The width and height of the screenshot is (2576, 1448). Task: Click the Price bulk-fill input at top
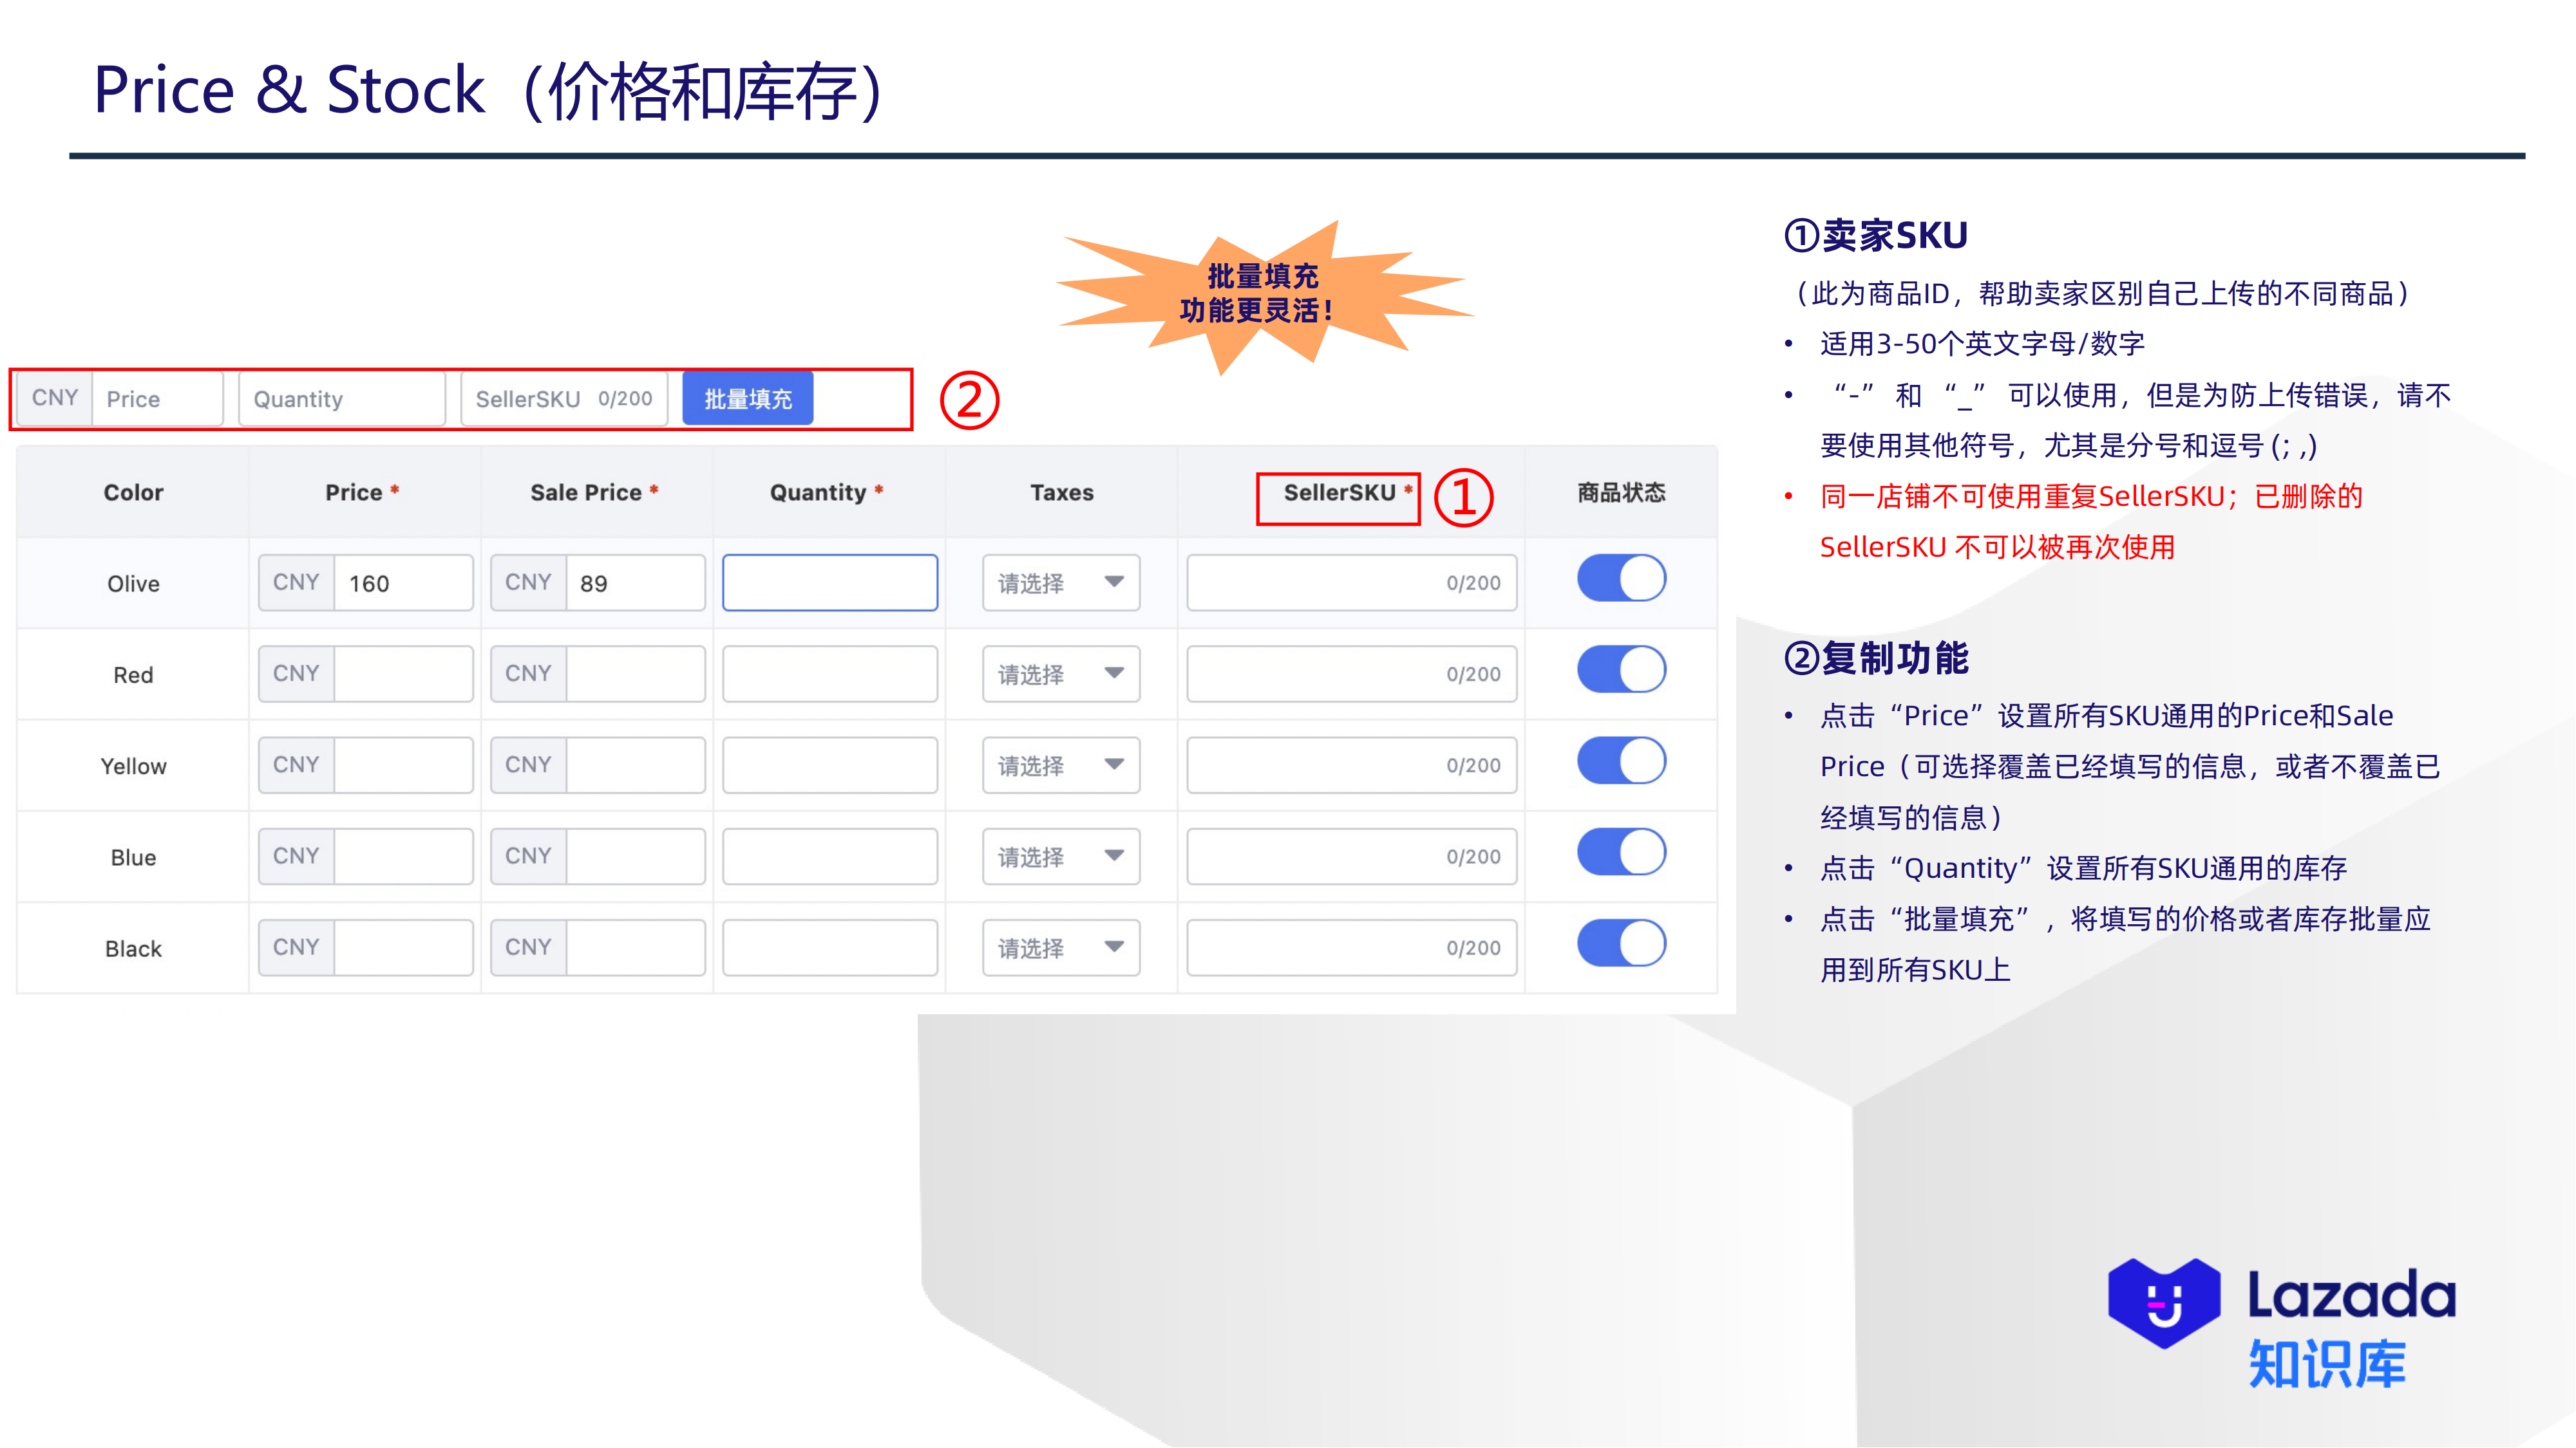[158, 398]
